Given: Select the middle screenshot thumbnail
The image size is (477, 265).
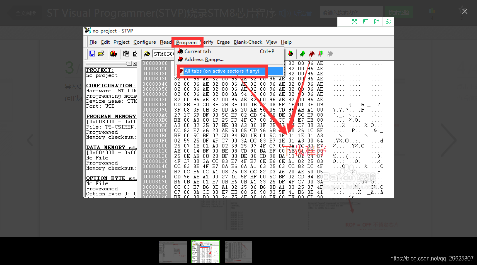Looking at the screenshot, I should 205,252.
